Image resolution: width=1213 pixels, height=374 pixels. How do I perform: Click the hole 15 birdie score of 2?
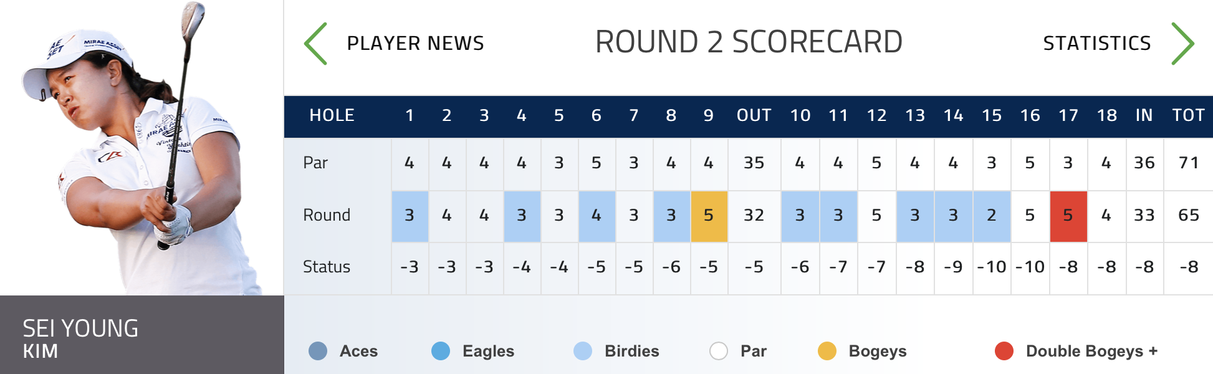pos(992,216)
